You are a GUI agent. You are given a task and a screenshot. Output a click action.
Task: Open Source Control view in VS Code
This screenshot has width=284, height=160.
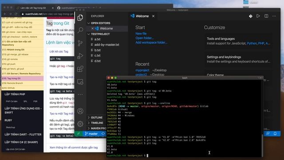point(80,43)
